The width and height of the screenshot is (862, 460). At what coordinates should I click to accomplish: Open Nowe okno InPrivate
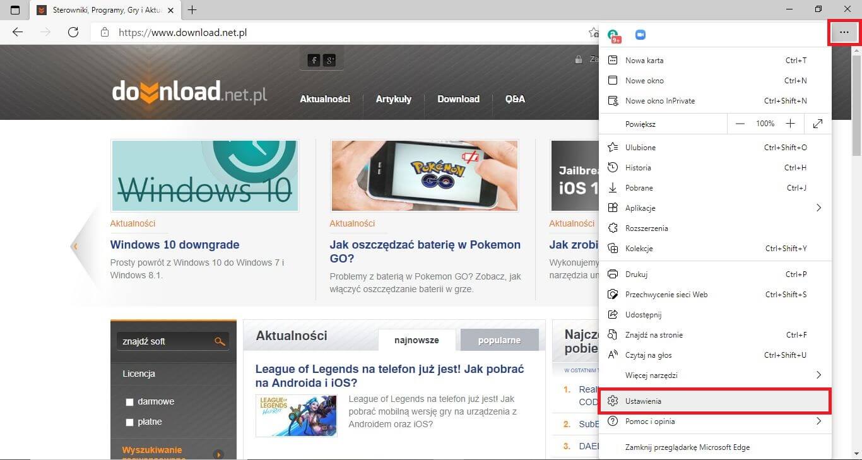point(715,101)
